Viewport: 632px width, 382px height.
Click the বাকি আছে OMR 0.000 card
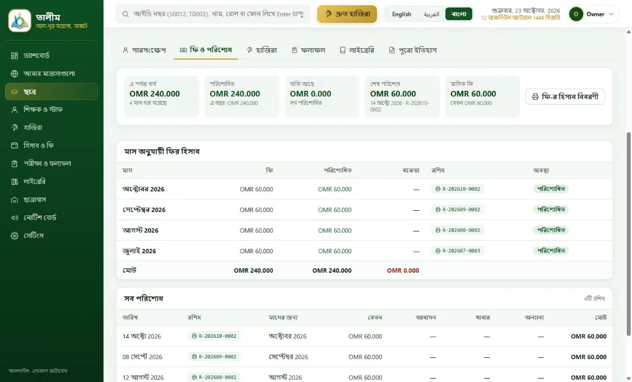tap(322, 97)
